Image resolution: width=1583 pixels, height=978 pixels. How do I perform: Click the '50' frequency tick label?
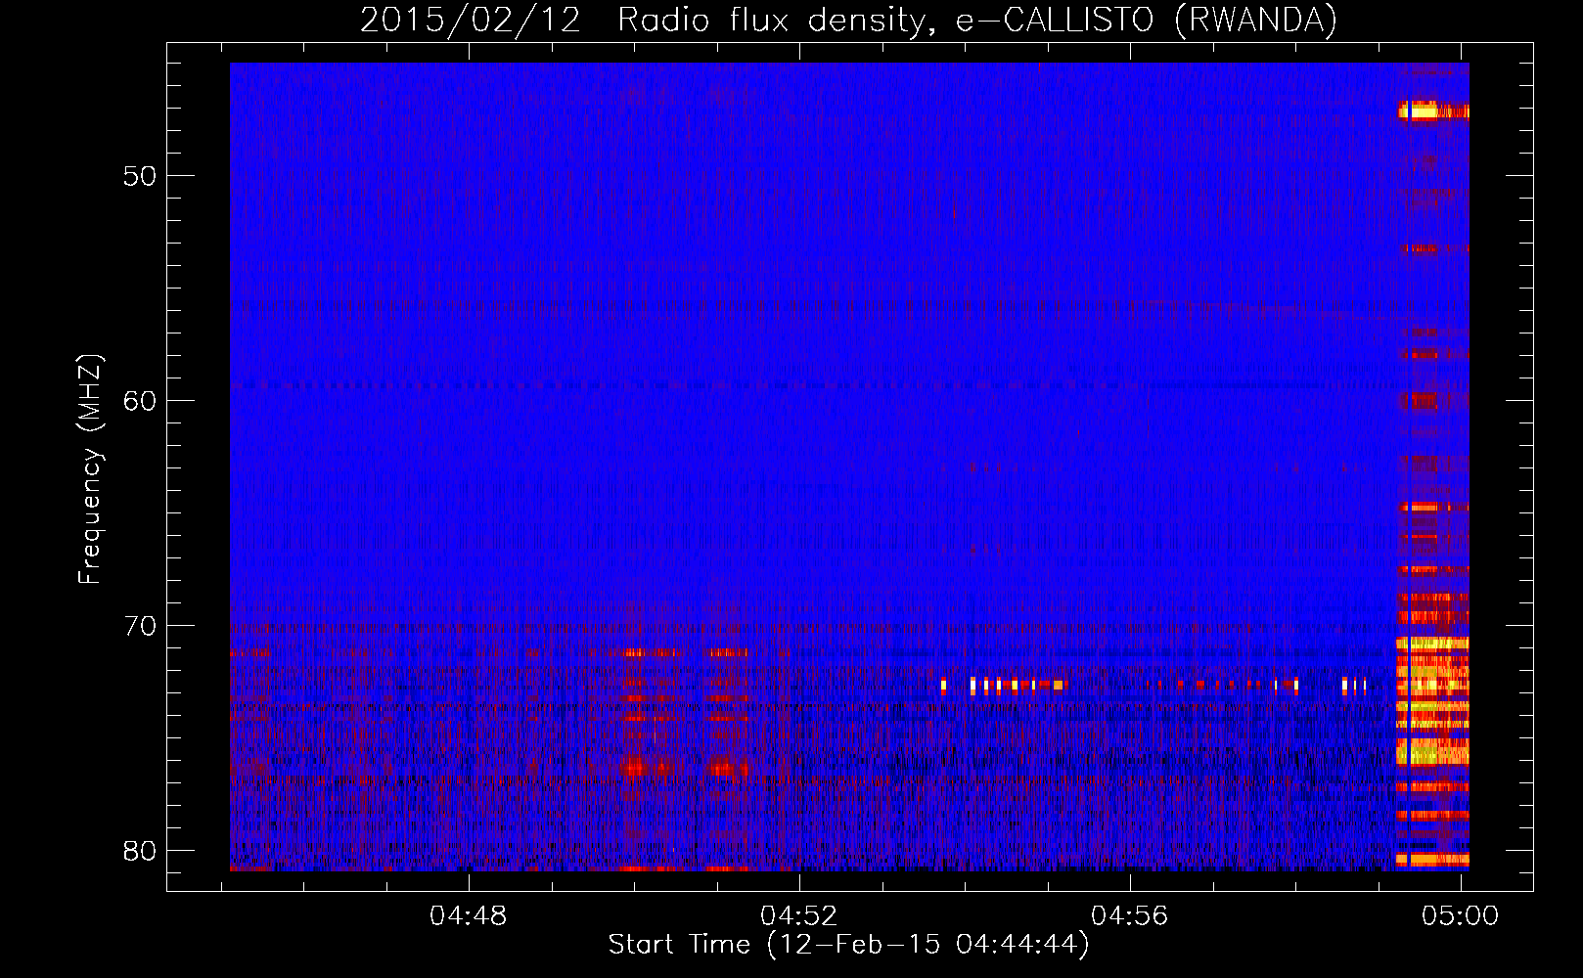(x=140, y=176)
